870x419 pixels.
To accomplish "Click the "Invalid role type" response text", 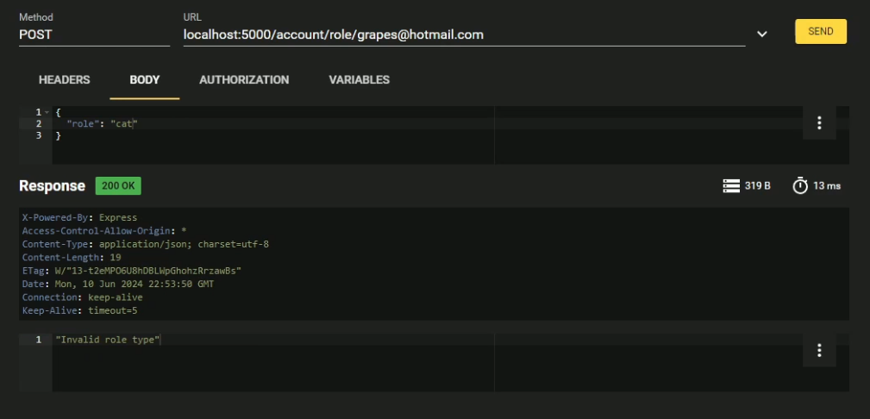I will (108, 340).
